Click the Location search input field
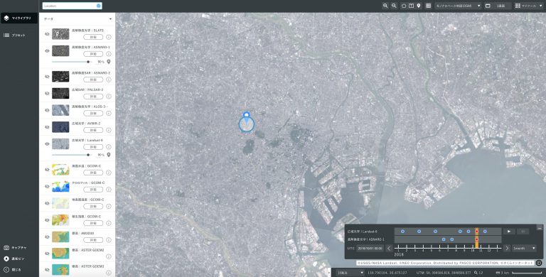546x277 pixels. point(72,6)
